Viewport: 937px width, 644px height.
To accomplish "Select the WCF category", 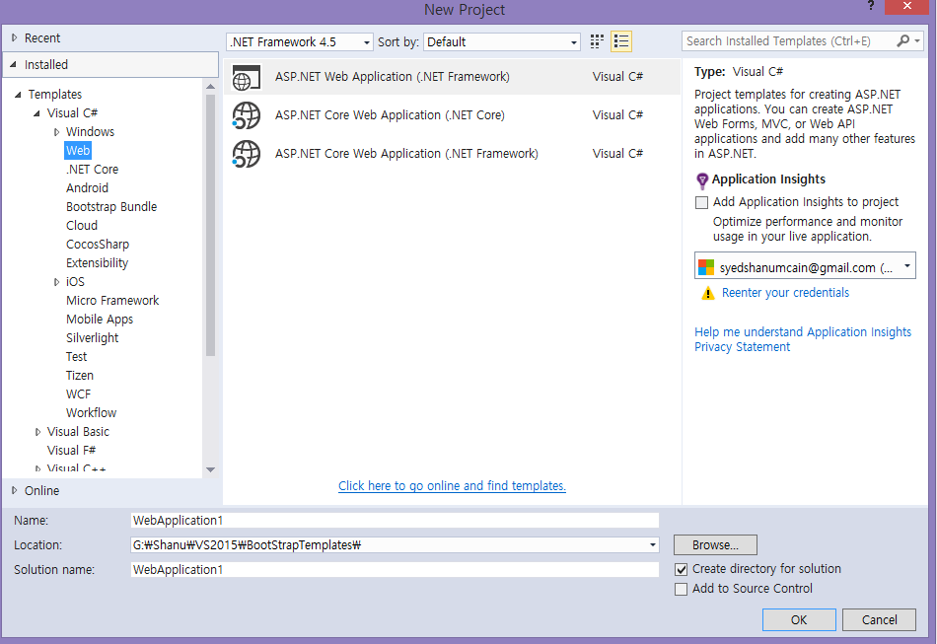I will pyautogui.click(x=78, y=394).
